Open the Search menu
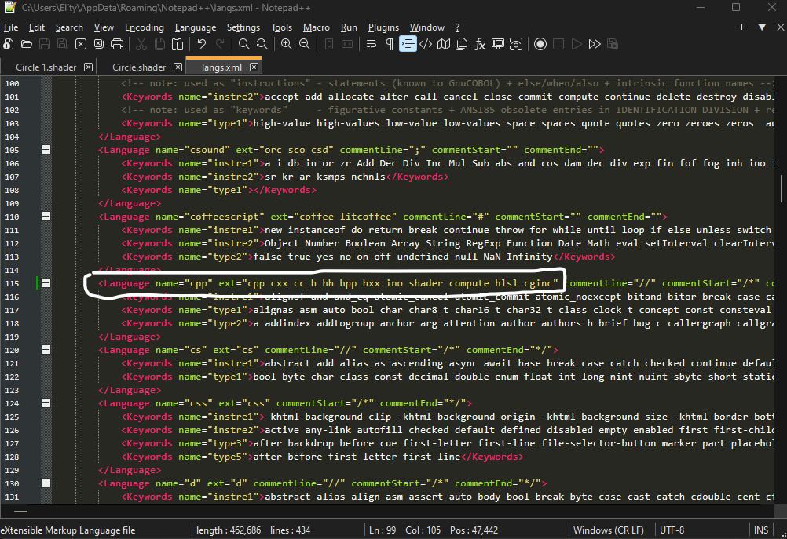 pos(69,27)
